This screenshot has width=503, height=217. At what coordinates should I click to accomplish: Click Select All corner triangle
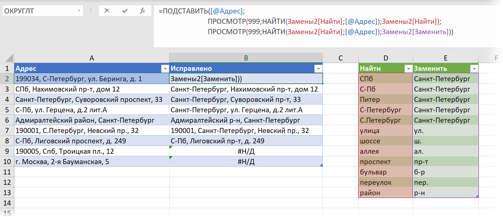pos(9,58)
